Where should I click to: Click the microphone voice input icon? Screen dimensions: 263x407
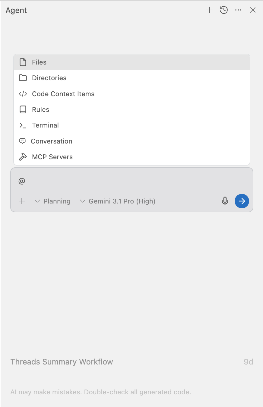(x=225, y=201)
